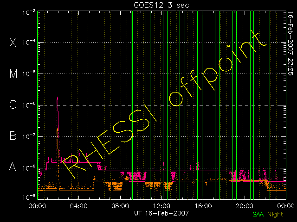Click the A flare class label
The height and width of the screenshot is (222, 297).
click(x=13, y=166)
